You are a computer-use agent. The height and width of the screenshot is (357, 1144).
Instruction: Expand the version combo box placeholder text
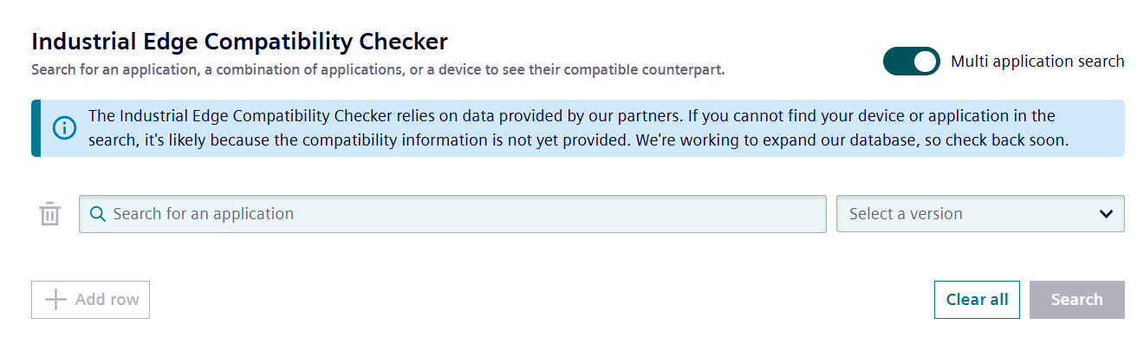906,214
